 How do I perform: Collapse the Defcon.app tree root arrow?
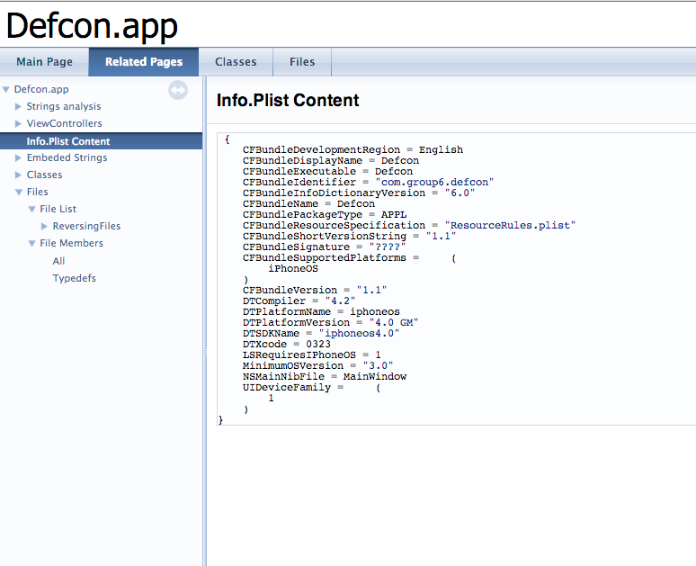click(x=6, y=90)
